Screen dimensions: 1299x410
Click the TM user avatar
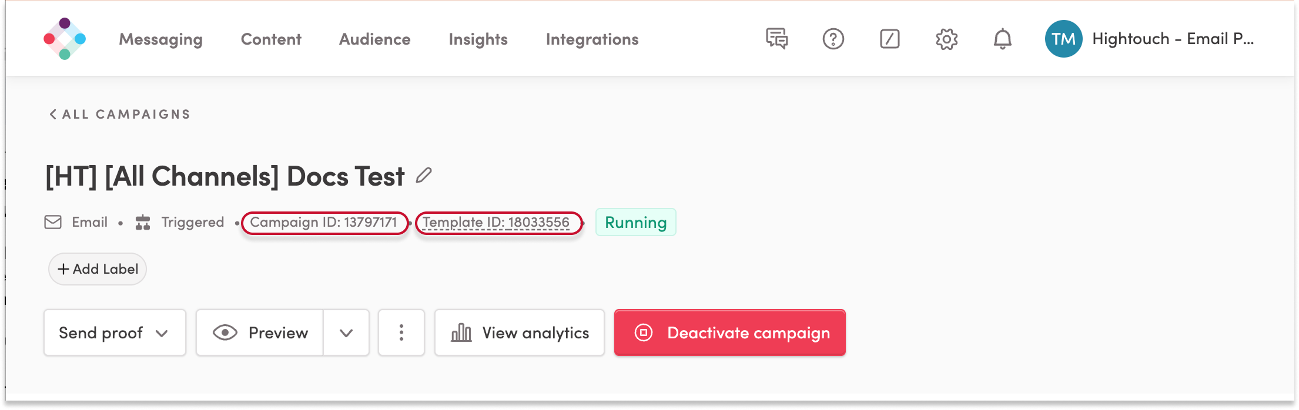[1063, 39]
